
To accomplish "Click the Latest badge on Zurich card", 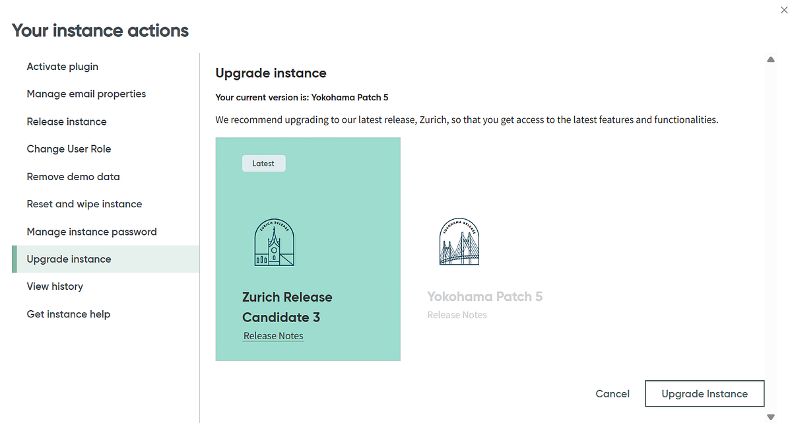I will click(263, 163).
